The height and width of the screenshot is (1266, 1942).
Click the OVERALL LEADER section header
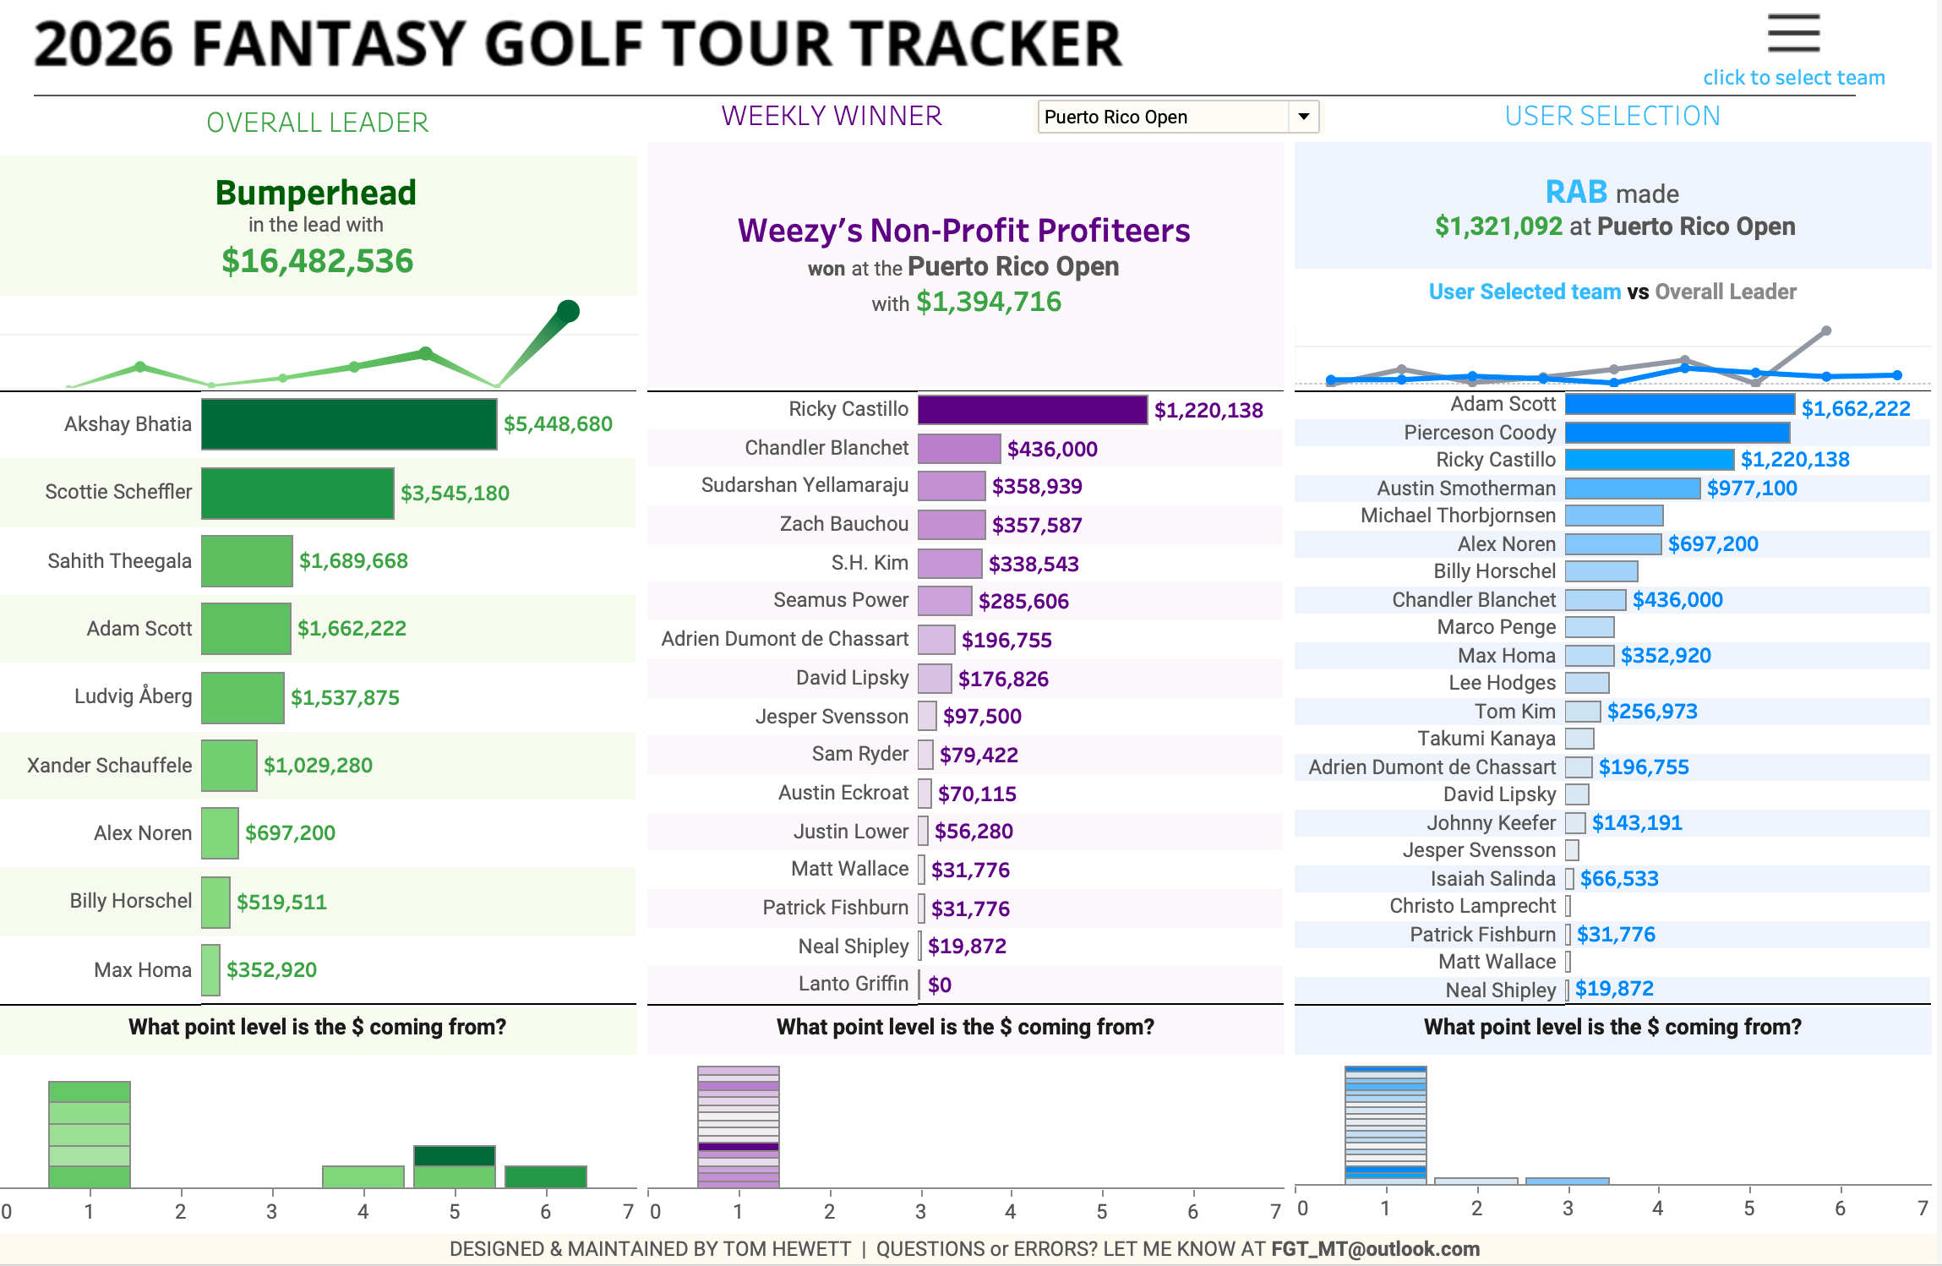pos(317,123)
